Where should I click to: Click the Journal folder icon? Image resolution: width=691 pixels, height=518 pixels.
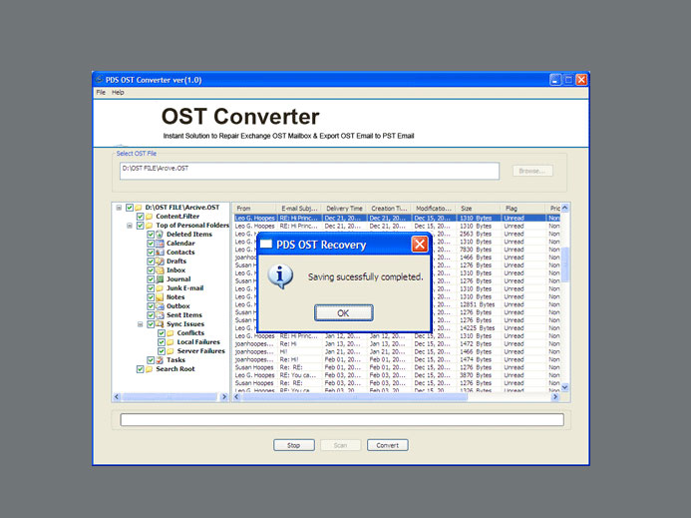tap(160, 279)
